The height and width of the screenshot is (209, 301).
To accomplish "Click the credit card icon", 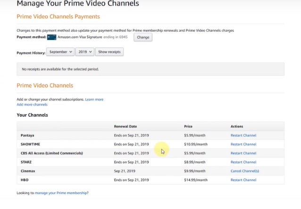I will click(x=51, y=37).
